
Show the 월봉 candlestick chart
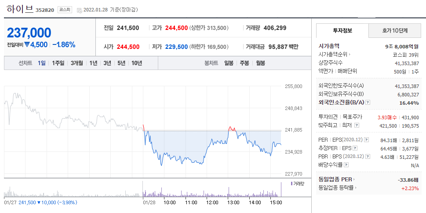tap(261, 63)
